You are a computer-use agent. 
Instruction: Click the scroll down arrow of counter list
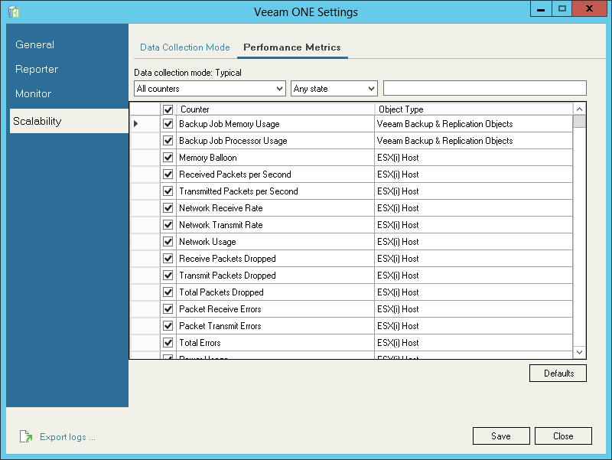(x=579, y=352)
